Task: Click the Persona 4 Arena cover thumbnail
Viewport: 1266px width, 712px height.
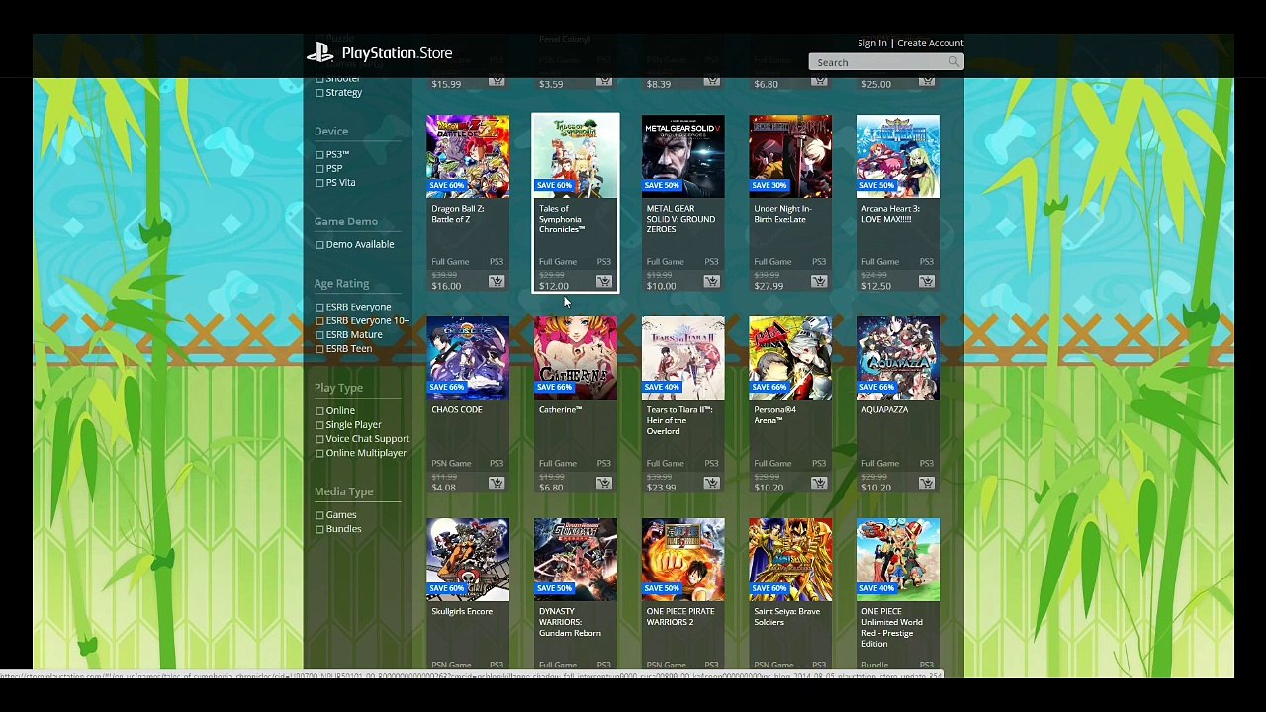Action: point(790,358)
